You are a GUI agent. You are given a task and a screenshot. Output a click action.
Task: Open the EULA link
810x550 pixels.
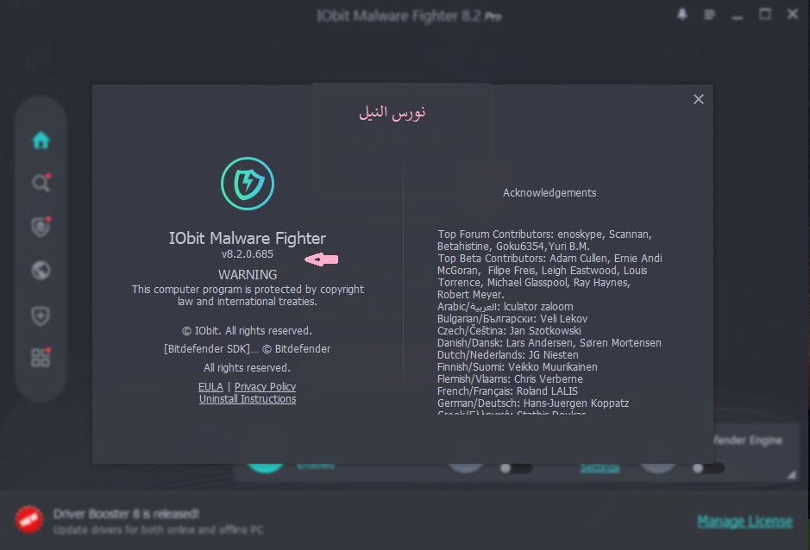click(210, 387)
